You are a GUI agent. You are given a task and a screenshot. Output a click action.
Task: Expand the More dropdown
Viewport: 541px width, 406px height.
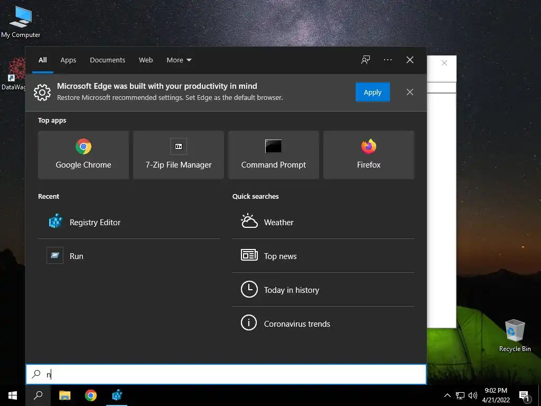coord(179,60)
